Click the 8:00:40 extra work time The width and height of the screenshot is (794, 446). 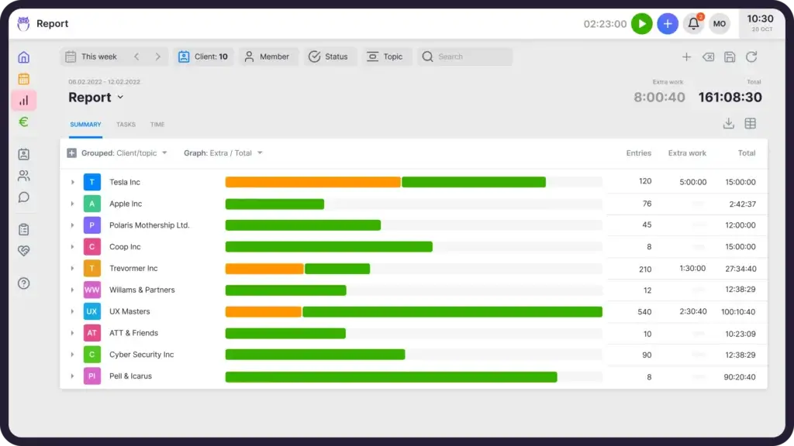[659, 97]
